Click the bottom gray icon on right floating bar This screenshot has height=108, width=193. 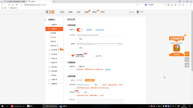[187, 65]
